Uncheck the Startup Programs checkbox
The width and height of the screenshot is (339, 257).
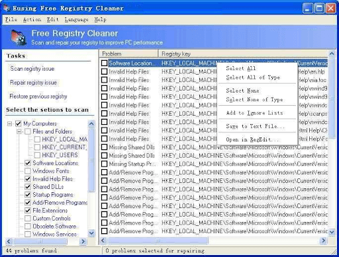coord(28,195)
